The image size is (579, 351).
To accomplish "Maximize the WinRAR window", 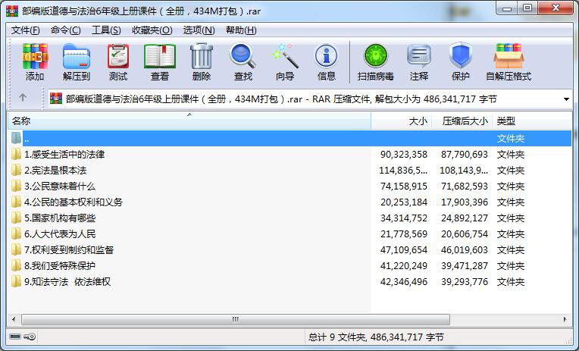I will 527,8.
